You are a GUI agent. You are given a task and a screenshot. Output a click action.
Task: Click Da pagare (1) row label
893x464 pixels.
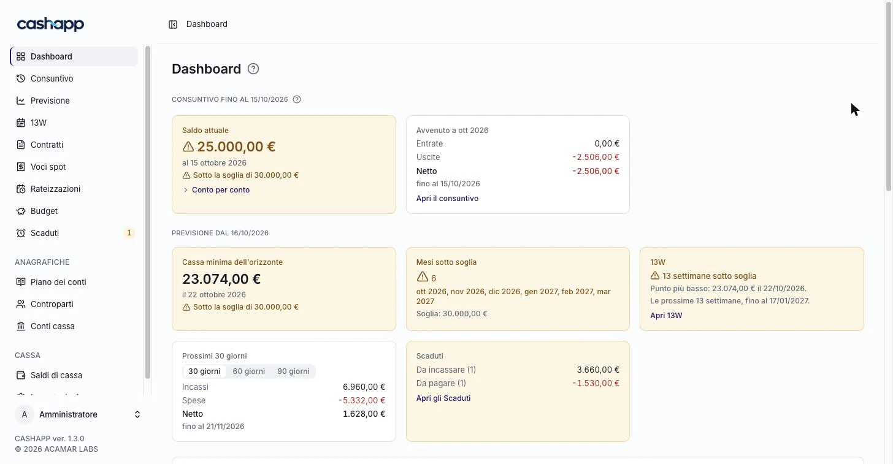[x=441, y=383]
